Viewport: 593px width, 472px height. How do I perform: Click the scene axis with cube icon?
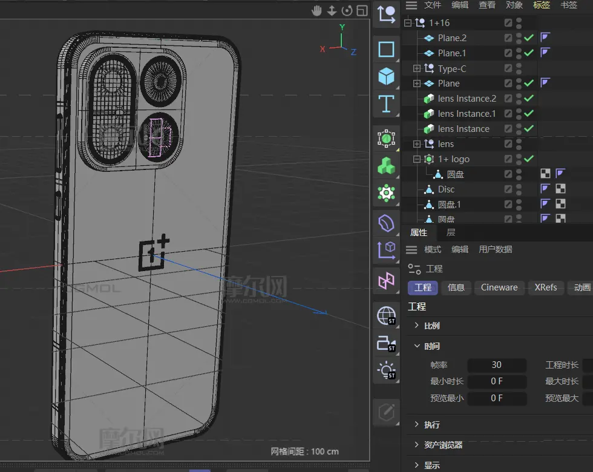coord(386,251)
